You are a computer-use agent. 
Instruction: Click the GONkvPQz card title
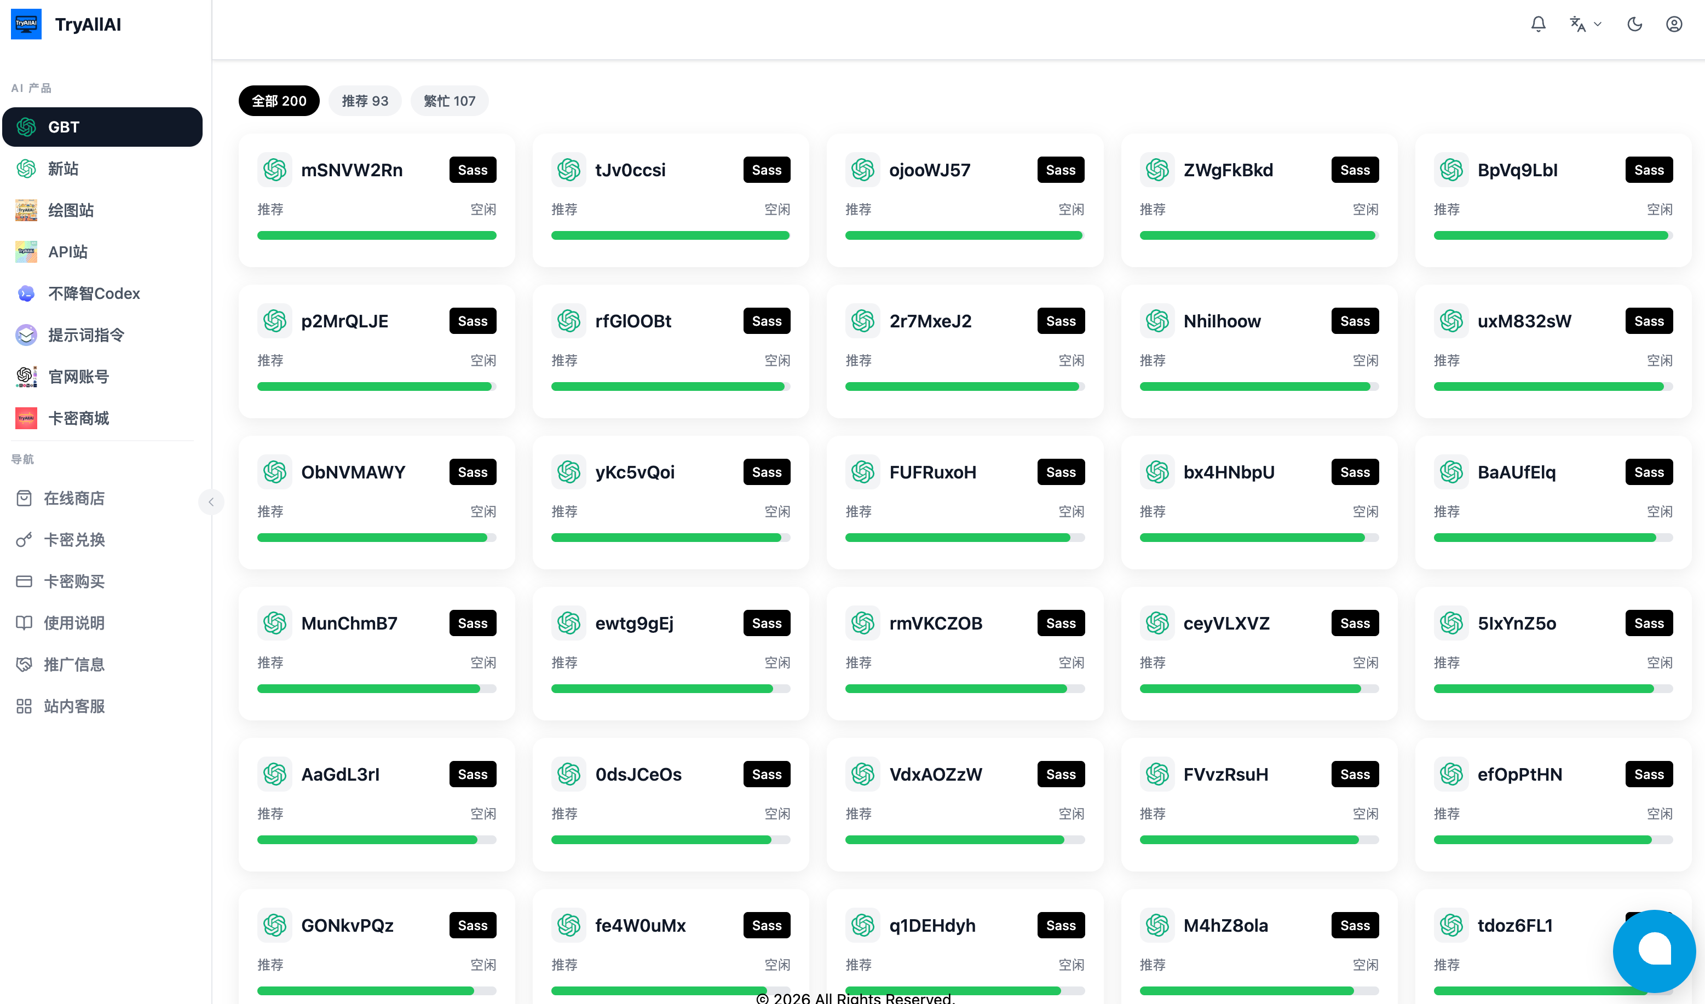click(347, 926)
